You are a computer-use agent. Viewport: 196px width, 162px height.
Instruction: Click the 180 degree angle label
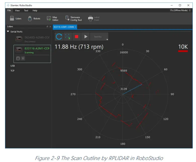point(123,144)
